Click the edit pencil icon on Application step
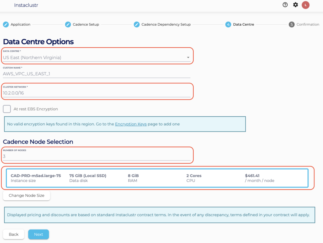Screen dimensions: 323x243 click(x=6, y=24)
